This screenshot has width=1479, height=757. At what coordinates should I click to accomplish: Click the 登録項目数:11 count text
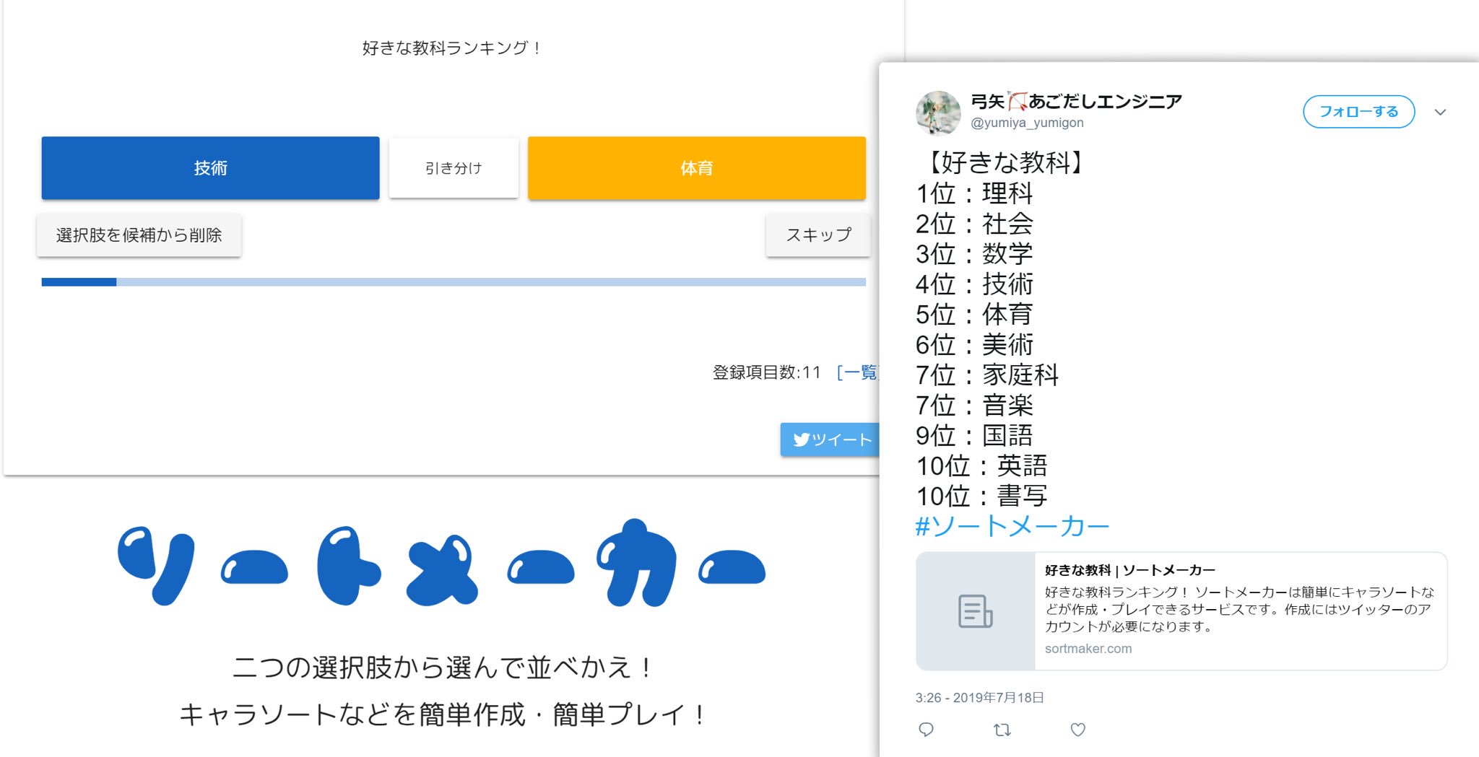coord(767,372)
